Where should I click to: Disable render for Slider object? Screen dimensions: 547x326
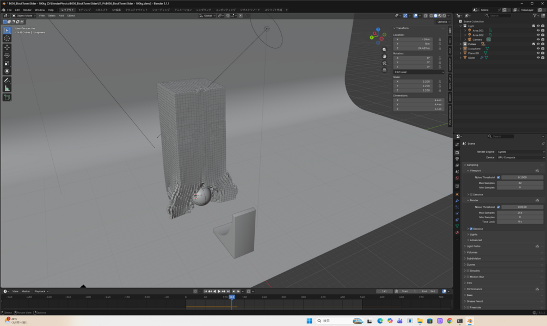543,58
